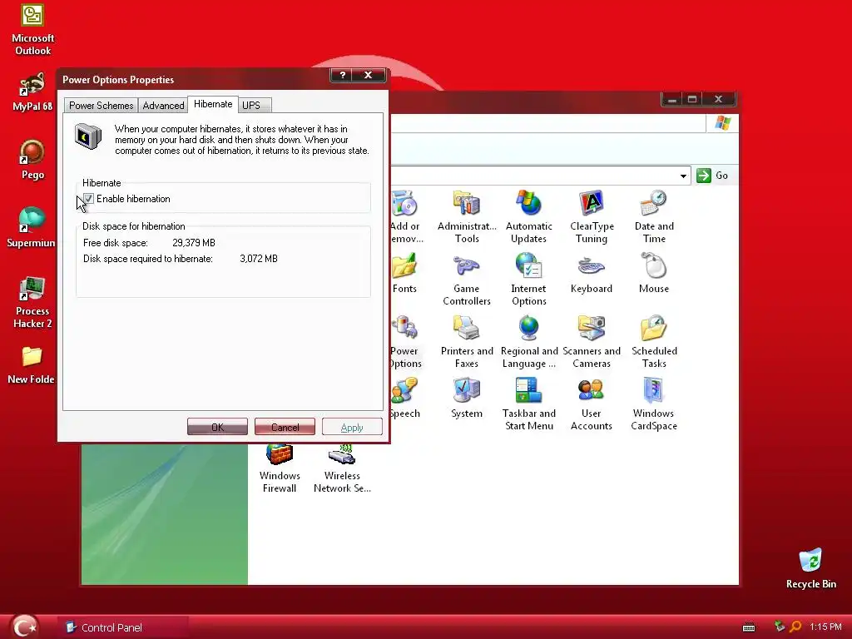
Task: Open Windows CardSpace icon
Action: (x=654, y=404)
